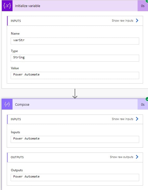Open the Initialize variable action header
This screenshot has width=148, height=190.
coord(75,6)
